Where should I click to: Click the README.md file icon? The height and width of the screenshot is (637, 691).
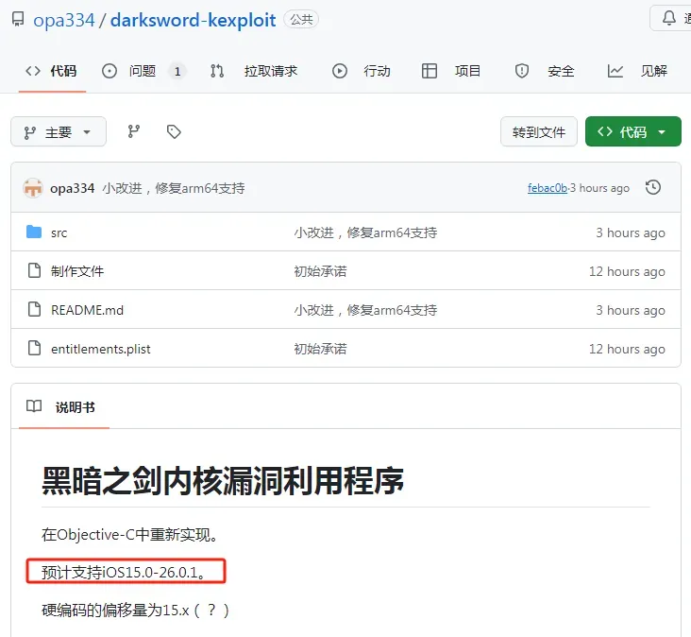pyautogui.click(x=34, y=309)
